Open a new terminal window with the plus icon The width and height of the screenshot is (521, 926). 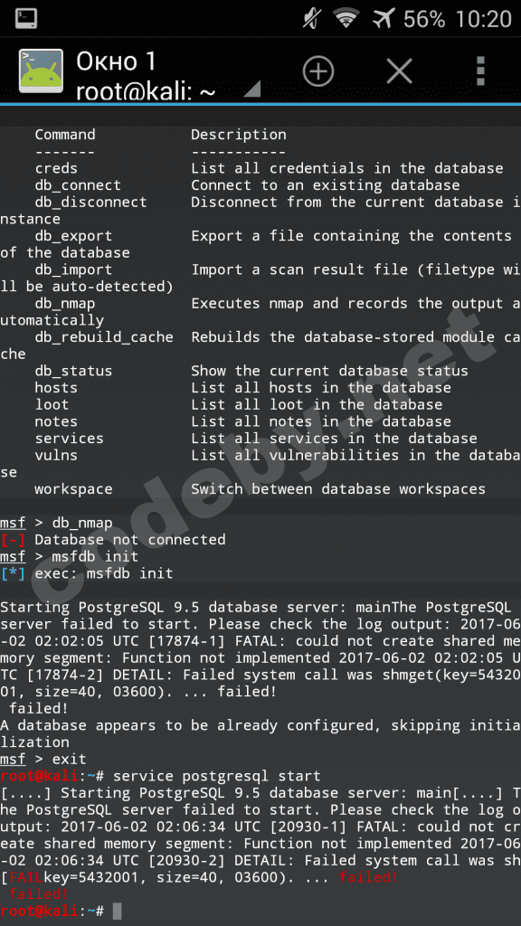(x=317, y=71)
